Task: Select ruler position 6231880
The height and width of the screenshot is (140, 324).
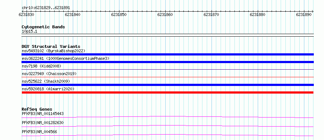Action: pyautogui.click(x=258, y=15)
